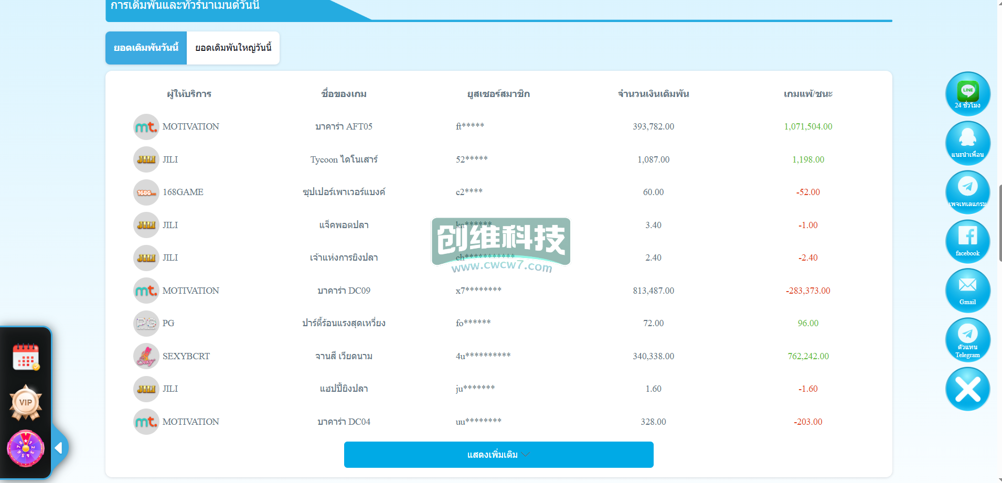Open the Telegram page icon
Viewport: 1002px width, 483px height.
(x=967, y=192)
